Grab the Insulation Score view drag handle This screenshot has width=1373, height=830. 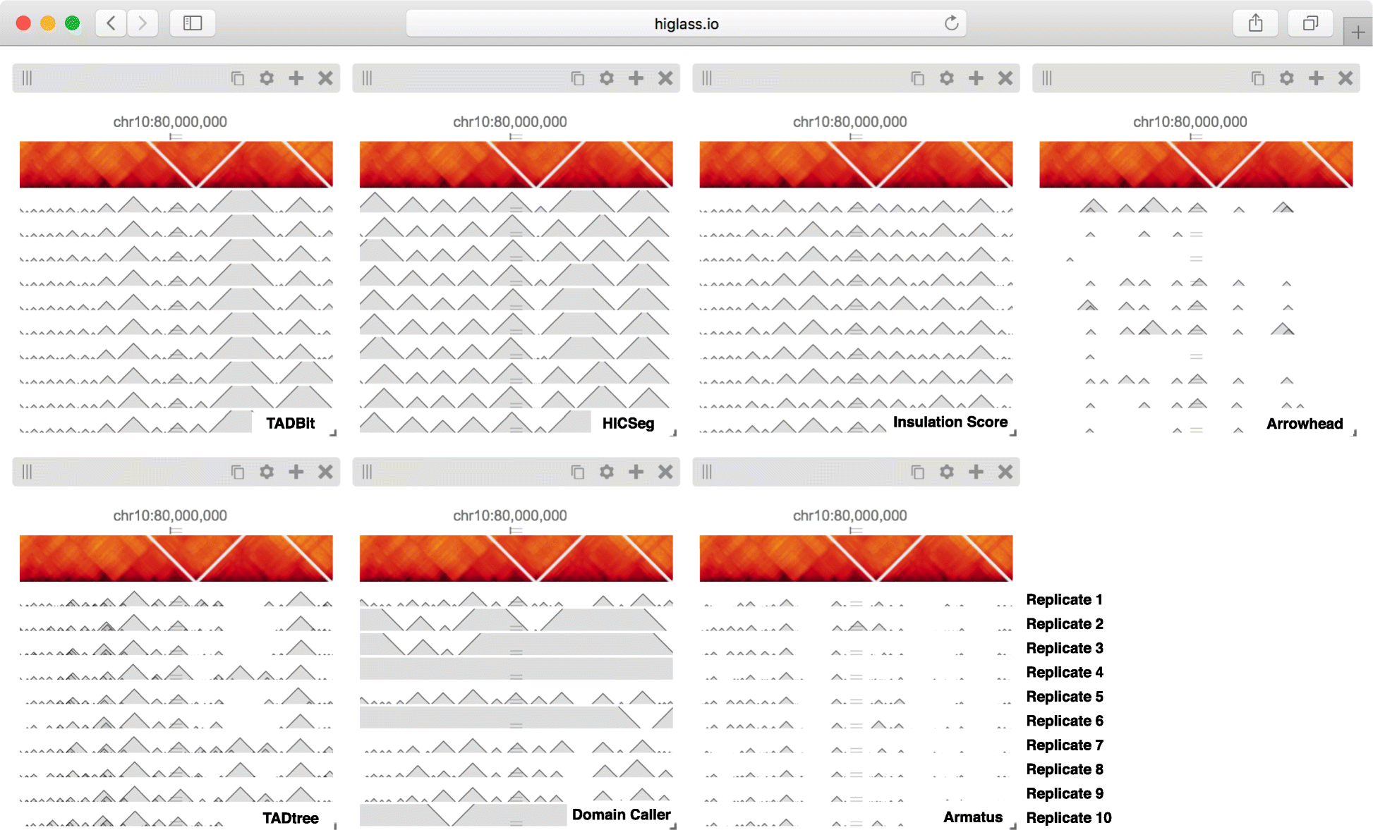(707, 78)
